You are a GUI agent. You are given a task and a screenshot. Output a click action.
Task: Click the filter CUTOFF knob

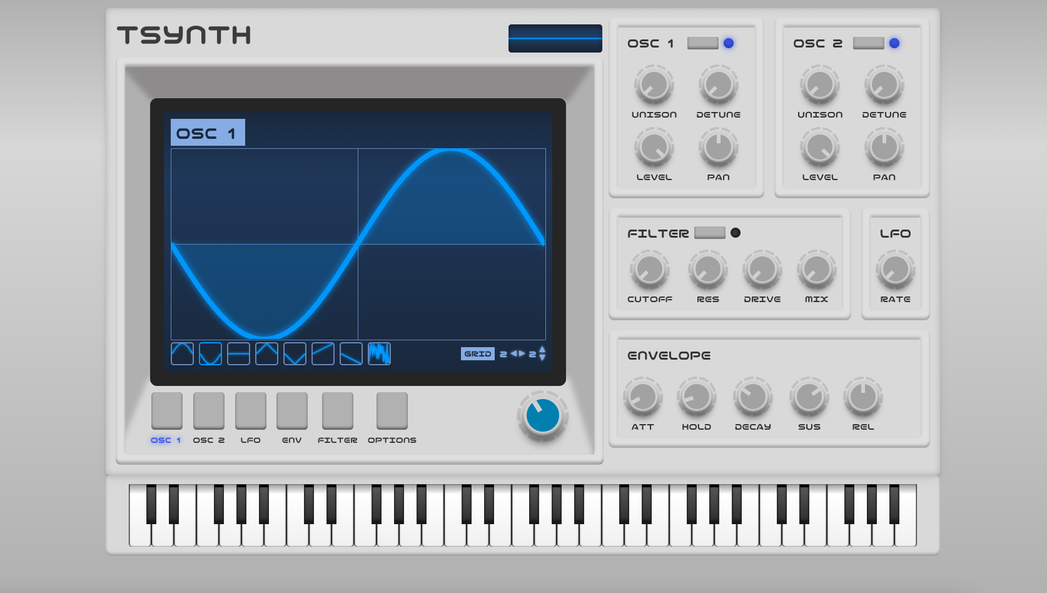click(650, 270)
